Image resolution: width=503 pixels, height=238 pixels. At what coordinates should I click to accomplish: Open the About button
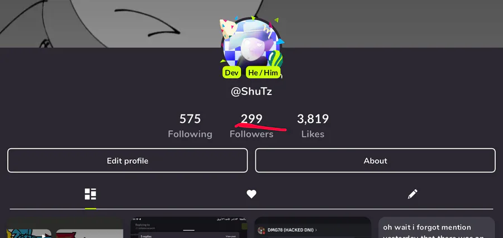pos(376,160)
